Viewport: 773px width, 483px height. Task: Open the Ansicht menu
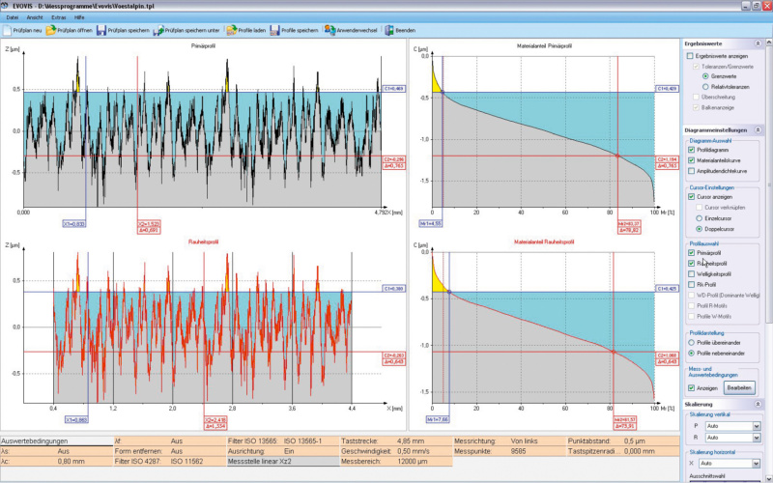coord(34,17)
